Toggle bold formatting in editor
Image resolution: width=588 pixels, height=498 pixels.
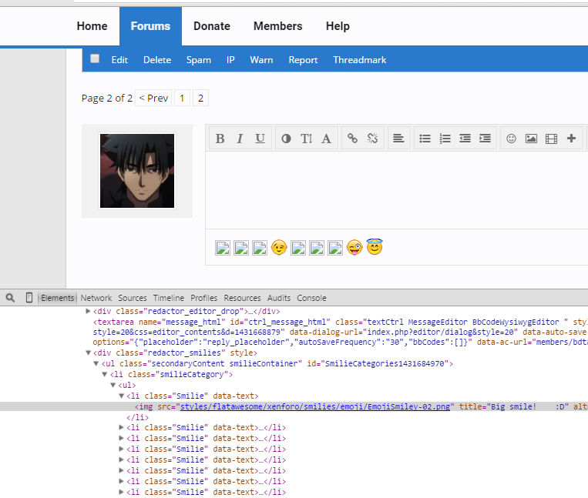(x=220, y=139)
